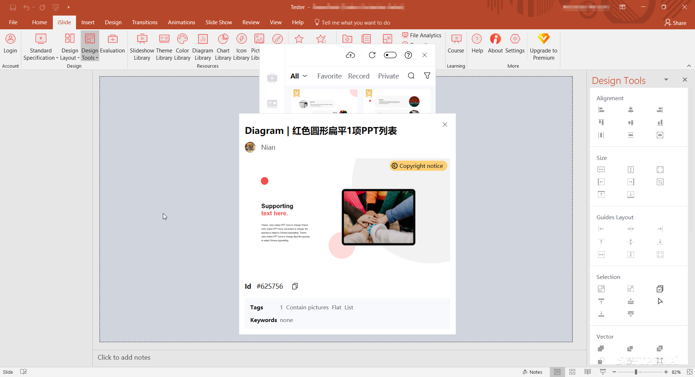
Task: Switch to Slide Sorter view
Action: [572, 372]
